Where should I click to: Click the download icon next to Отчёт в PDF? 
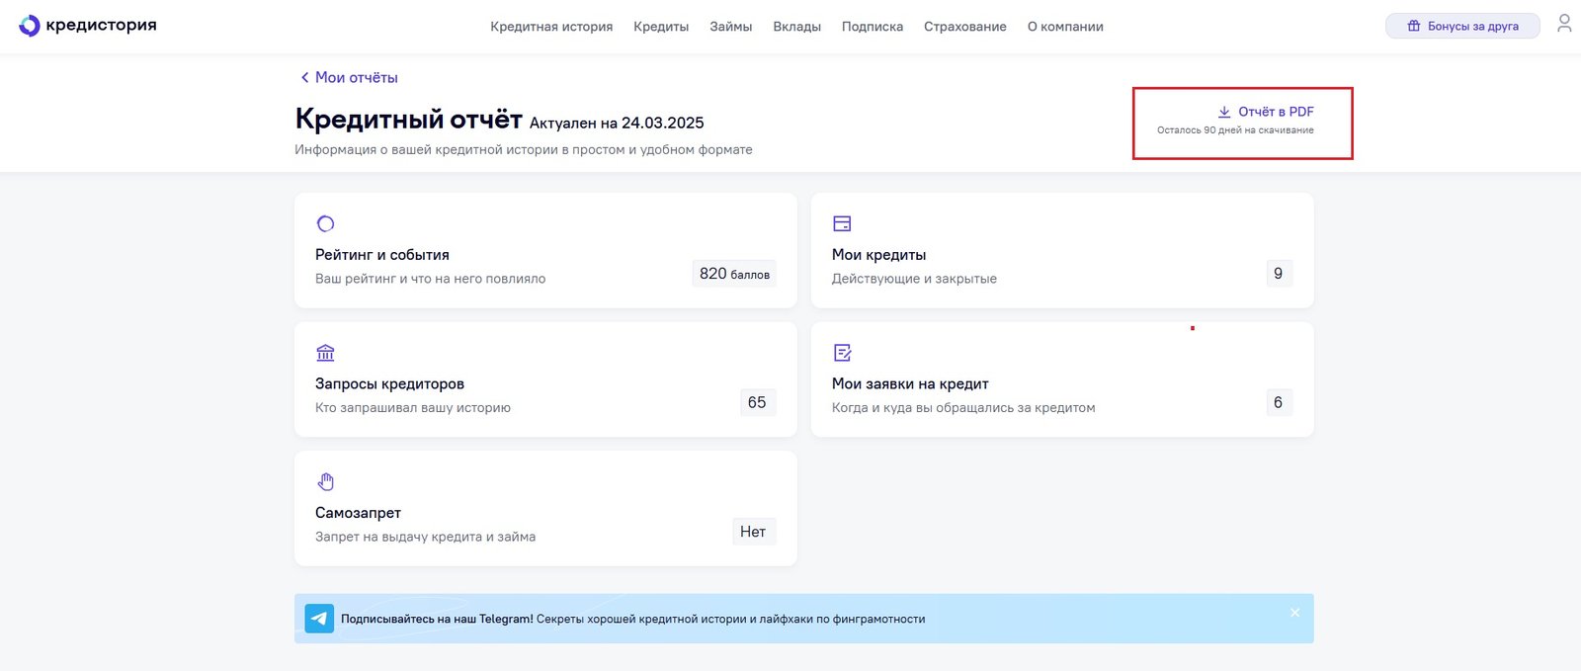pos(1224,112)
